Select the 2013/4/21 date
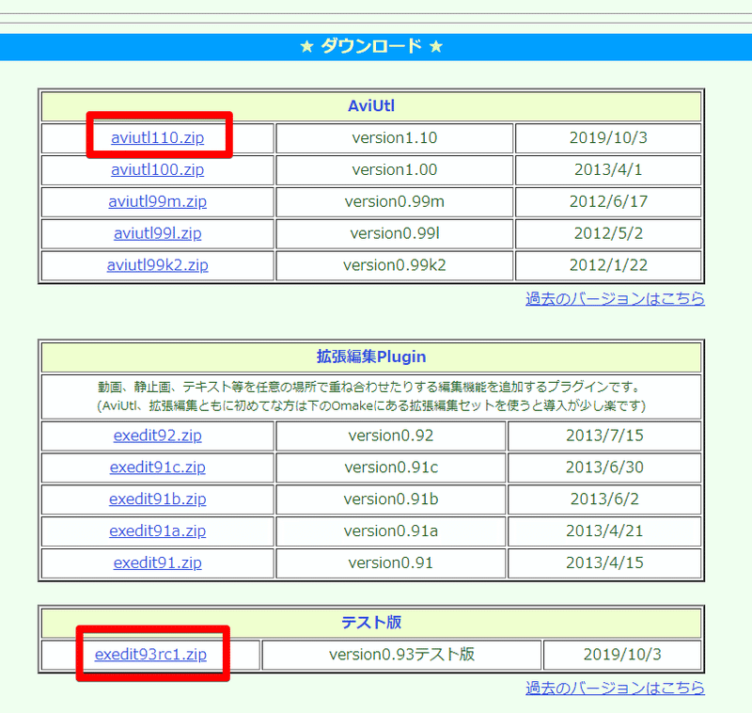 (x=604, y=531)
